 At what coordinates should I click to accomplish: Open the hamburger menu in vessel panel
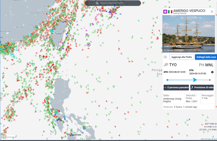[x=165, y=57]
